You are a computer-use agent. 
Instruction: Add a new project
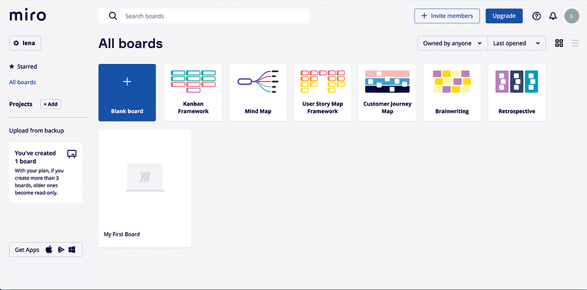(x=50, y=104)
